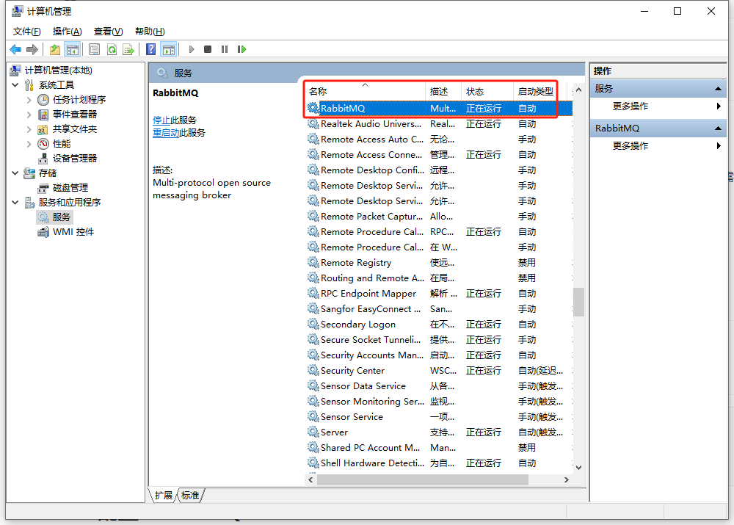
Task: Click the Restart service toolbar icon
Action: 241,49
